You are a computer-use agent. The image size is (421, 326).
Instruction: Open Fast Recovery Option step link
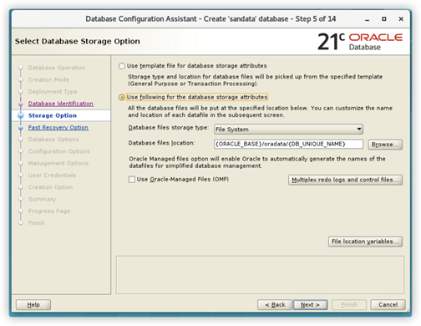(58, 128)
